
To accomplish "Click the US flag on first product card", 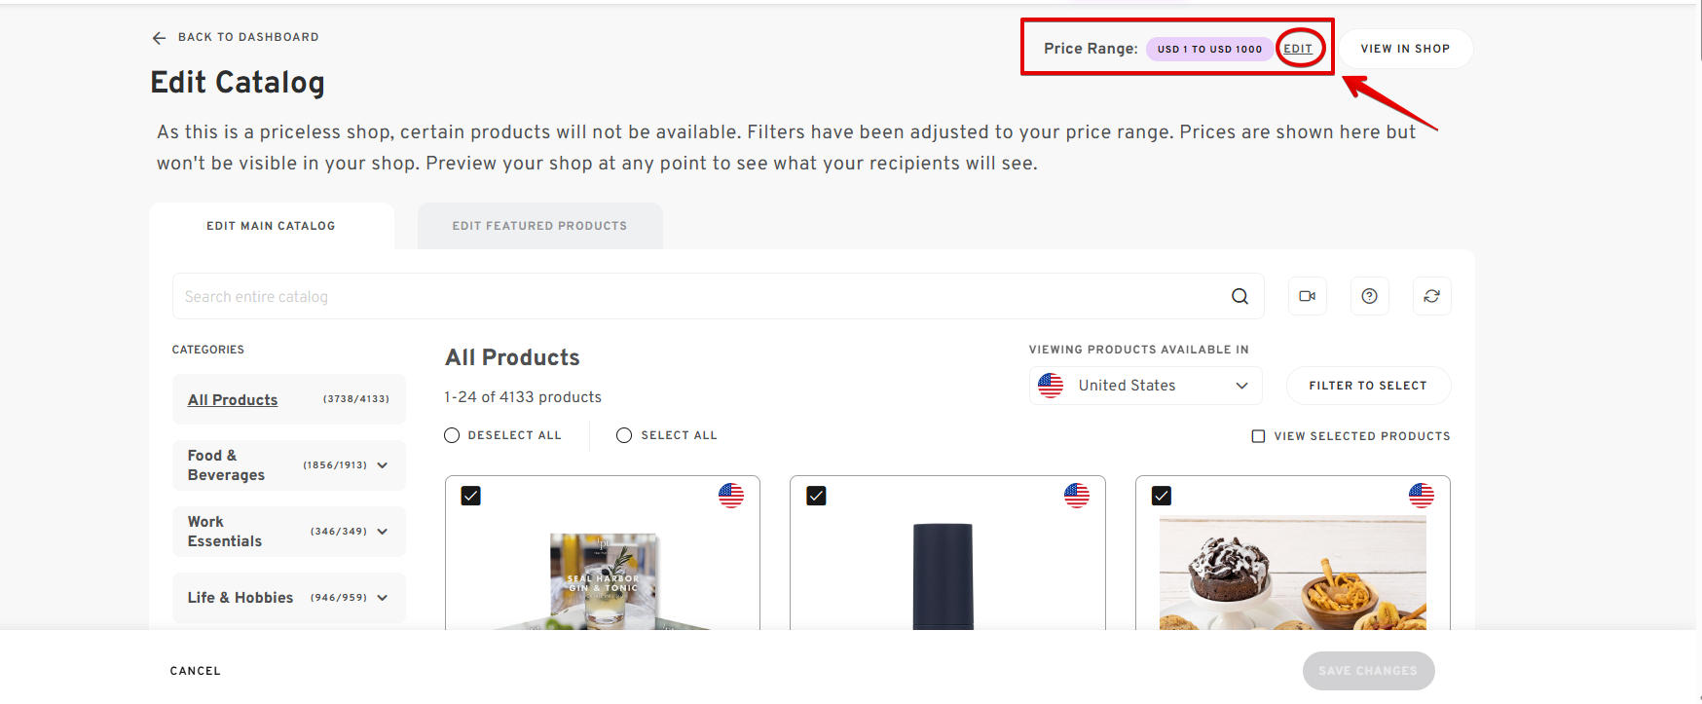I will [731, 496].
